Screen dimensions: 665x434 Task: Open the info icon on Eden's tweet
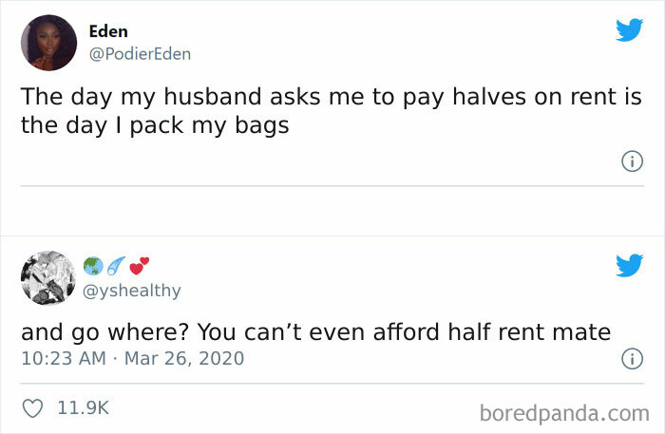click(x=632, y=161)
